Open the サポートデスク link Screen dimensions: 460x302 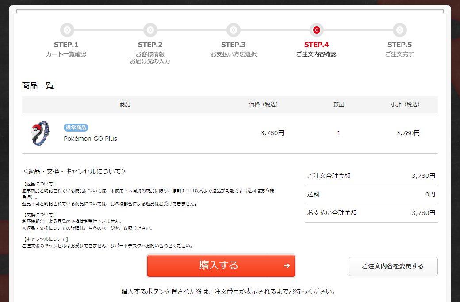point(126,246)
